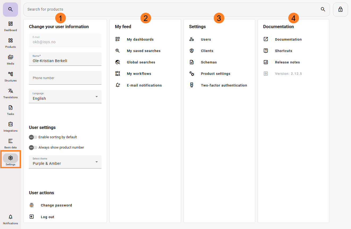Image resolution: width=351 pixels, height=229 pixels.
Task: Open the Release notes link
Action: click(x=287, y=62)
